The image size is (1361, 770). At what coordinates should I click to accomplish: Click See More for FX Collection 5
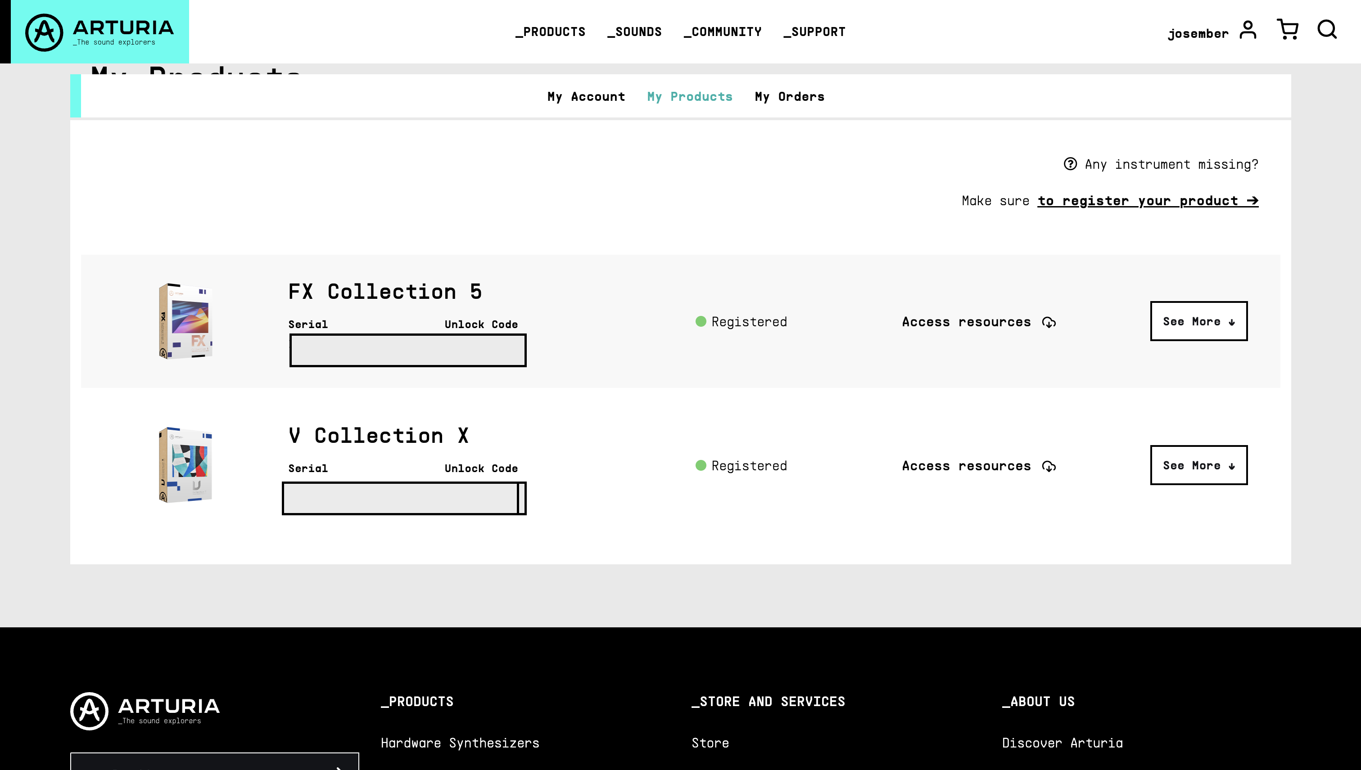coord(1198,320)
